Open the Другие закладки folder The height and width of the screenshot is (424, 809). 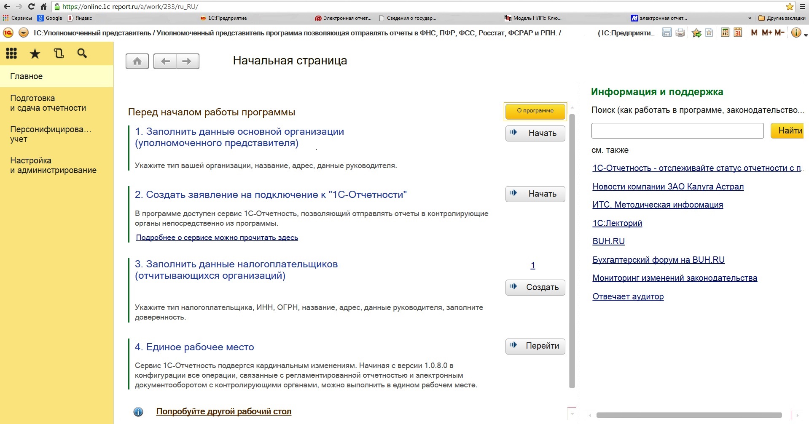pyautogui.click(x=782, y=18)
